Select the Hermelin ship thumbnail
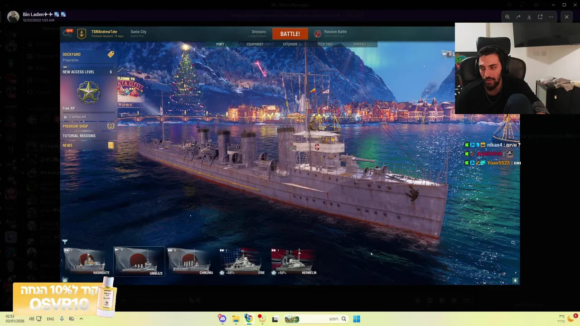Image resolution: width=580 pixels, height=326 pixels. [x=294, y=261]
